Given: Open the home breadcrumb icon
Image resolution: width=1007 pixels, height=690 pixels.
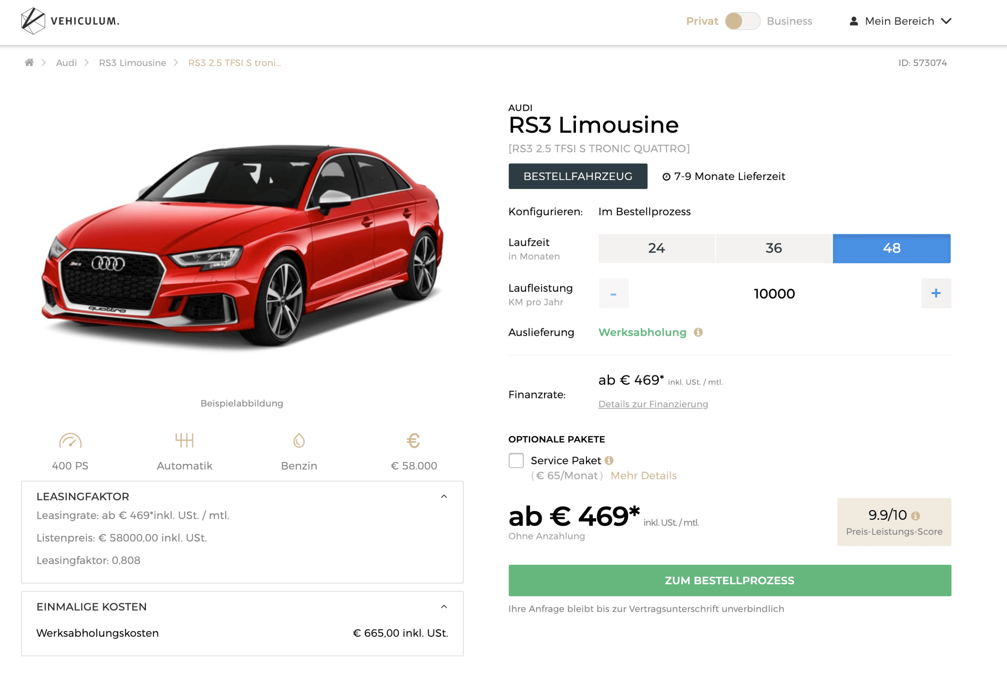Looking at the screenshot, I should coord(29,63).
